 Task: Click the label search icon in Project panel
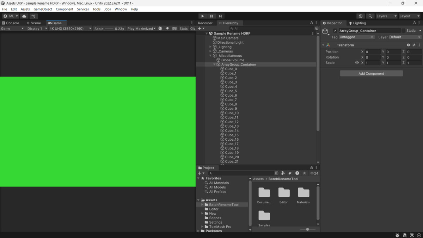[290, 173]
